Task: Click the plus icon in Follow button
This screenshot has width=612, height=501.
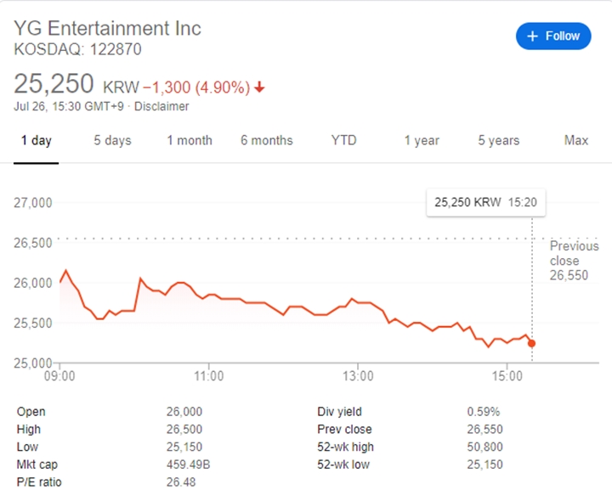Action: point(532,37)
